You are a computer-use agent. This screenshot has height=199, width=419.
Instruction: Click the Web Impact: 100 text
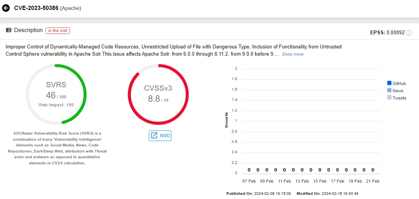(56, 105)
